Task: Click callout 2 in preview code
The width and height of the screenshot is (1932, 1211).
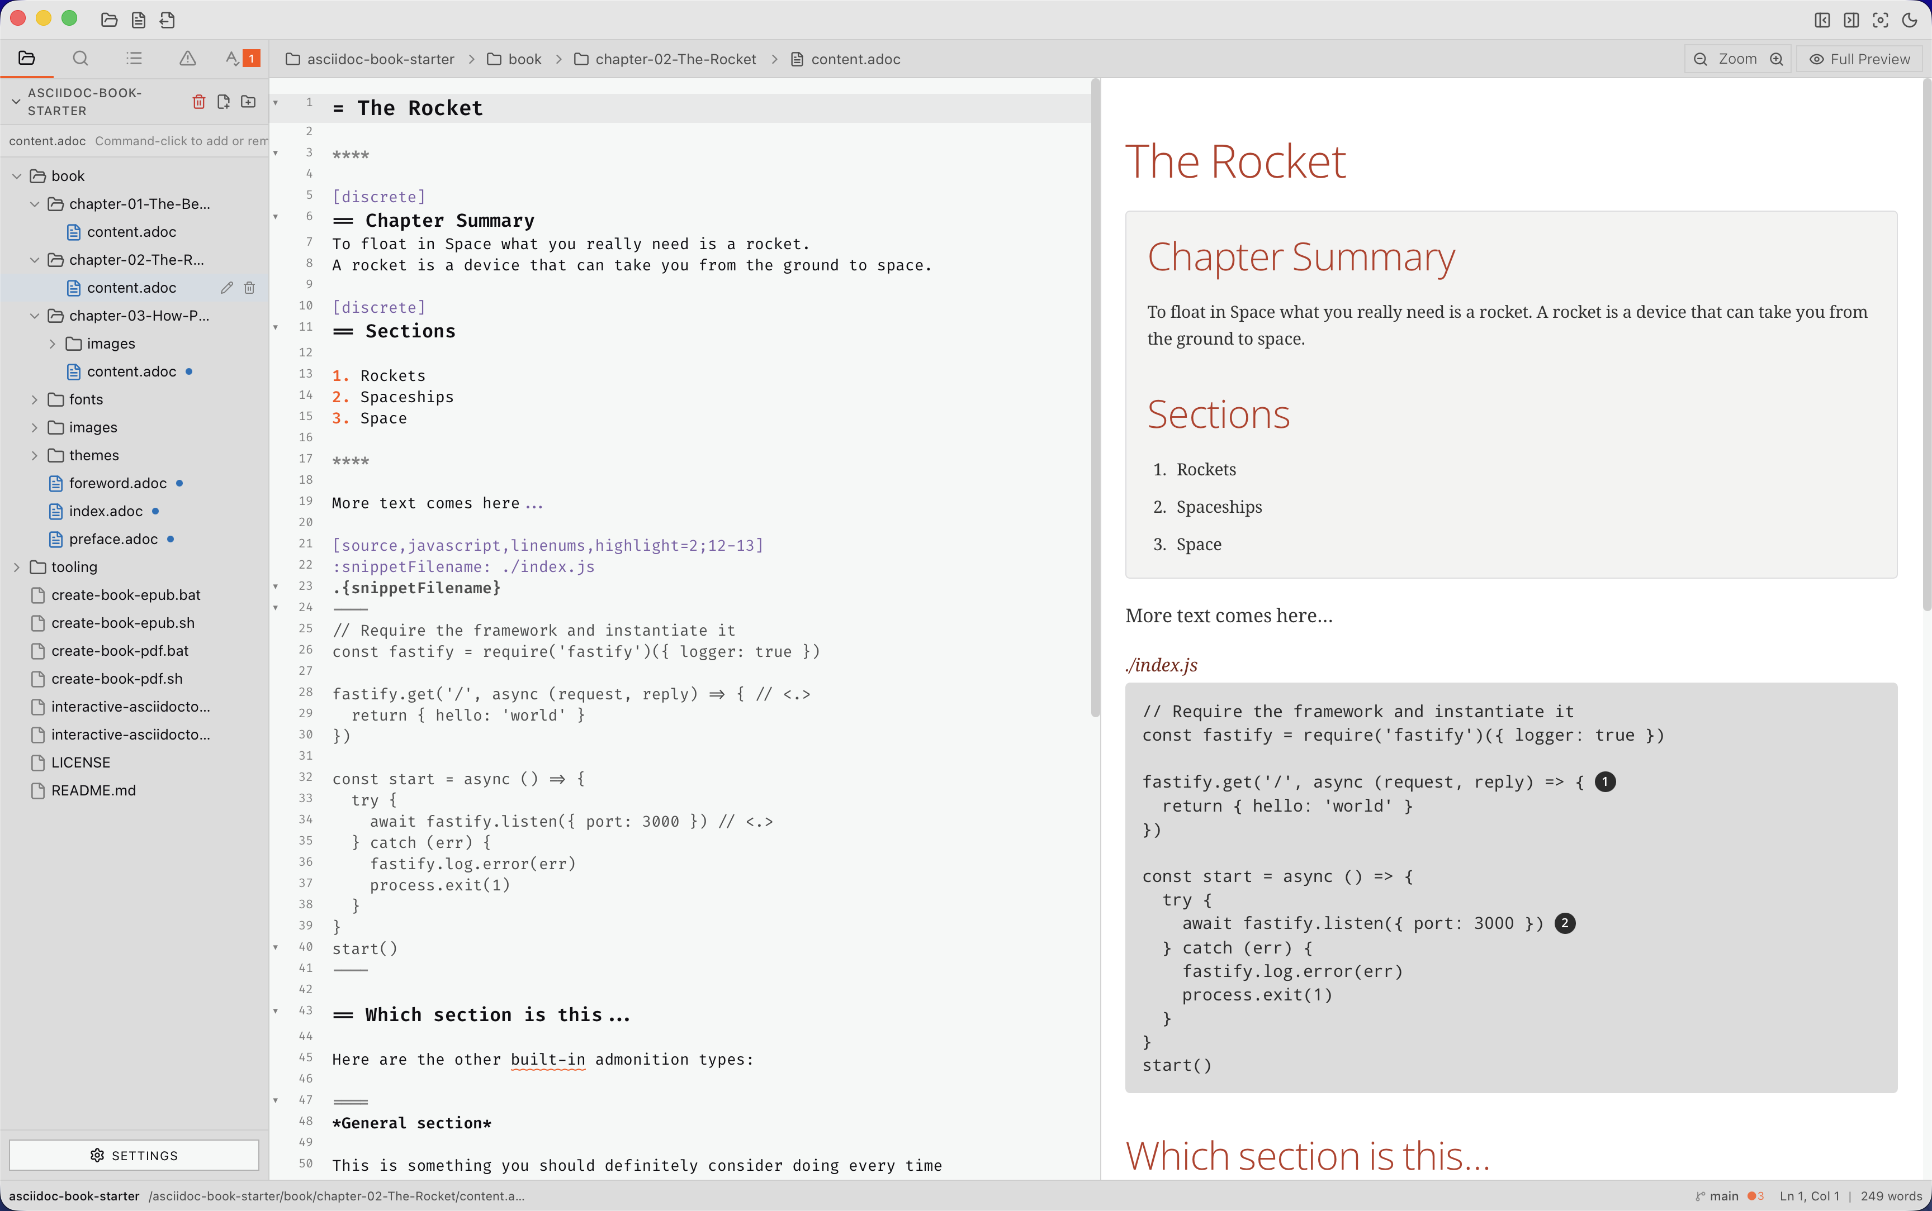Action: tap(1565, 923)
